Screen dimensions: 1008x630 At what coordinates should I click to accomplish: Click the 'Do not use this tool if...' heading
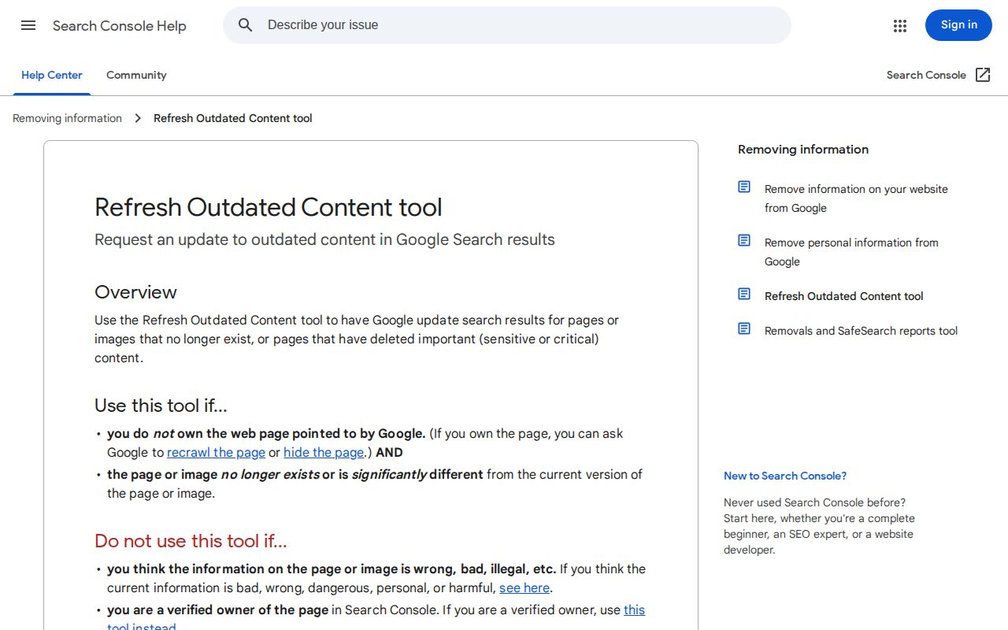coord(191,541)
